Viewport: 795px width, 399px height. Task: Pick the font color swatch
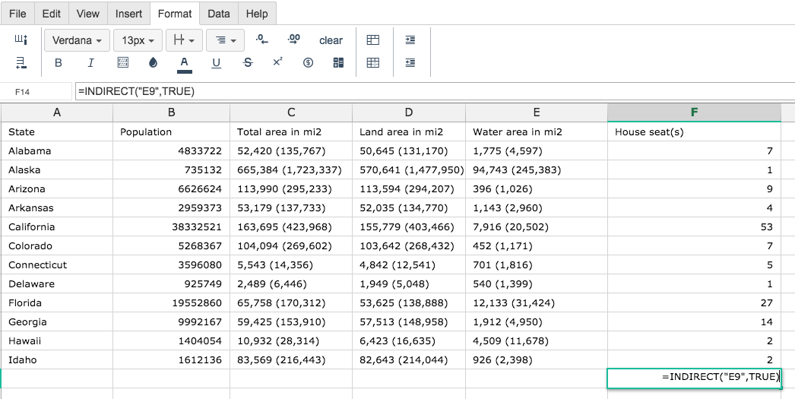point(184,64)
